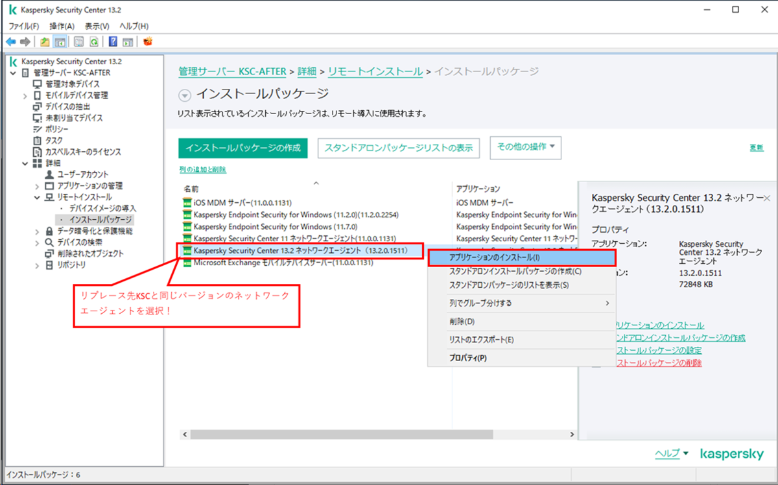Expand the アプリケーションの管理 tree node
Viewport: 778px width, 485px height.
click(x=38, y=186)
